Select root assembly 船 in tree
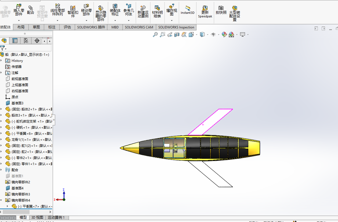The height and width of the screenshot is (222, 338). coord(25,54)
